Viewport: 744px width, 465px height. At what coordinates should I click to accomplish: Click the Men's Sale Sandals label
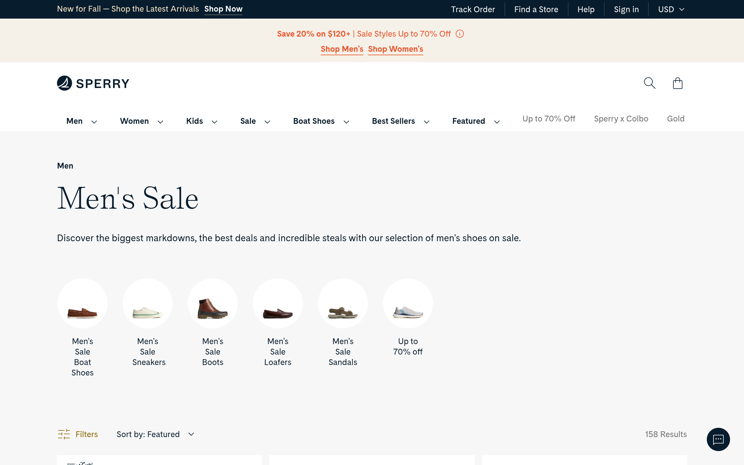[343, 352]
